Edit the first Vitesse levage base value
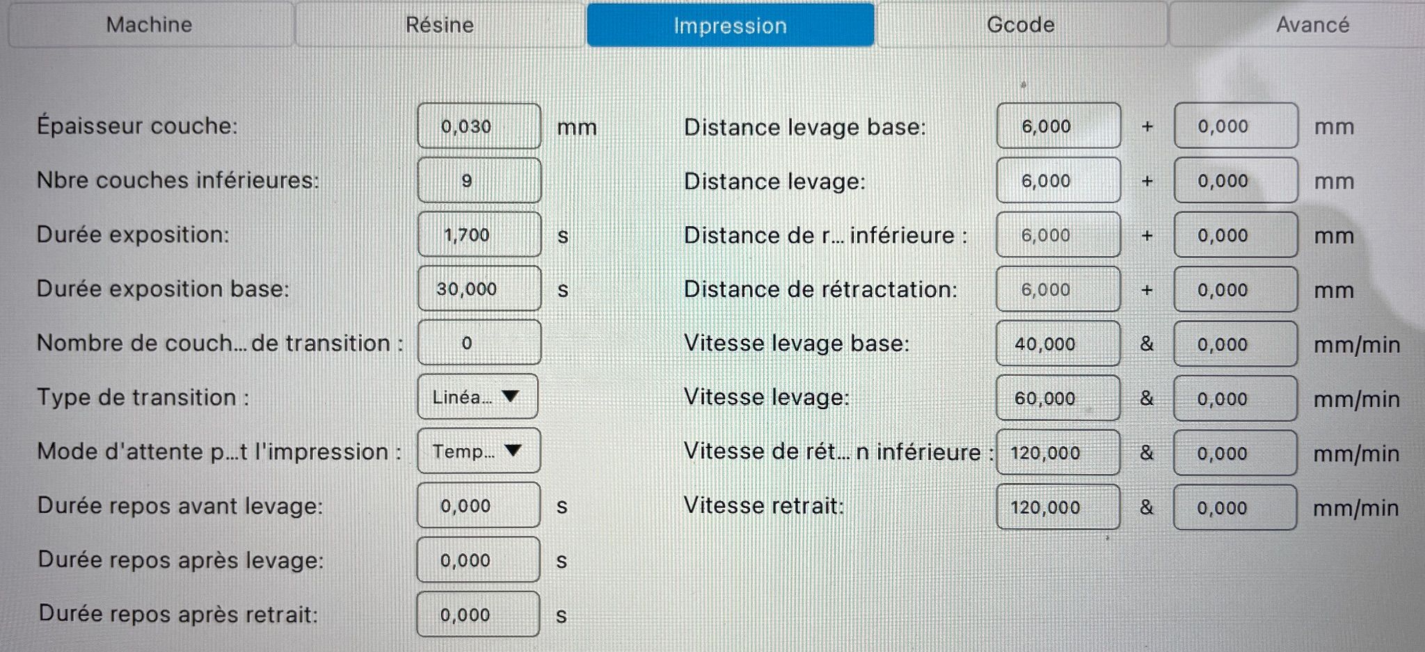The width and height of the screenshot is (1425, 652). (x=1058, y=344)
